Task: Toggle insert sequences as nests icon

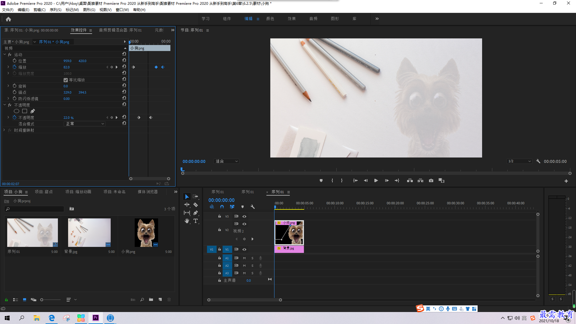Action: tap(212, 207)
